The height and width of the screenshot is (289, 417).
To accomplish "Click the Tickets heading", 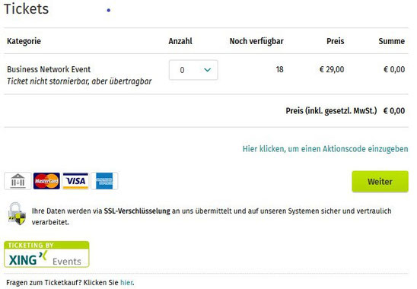I will (27, 9).
